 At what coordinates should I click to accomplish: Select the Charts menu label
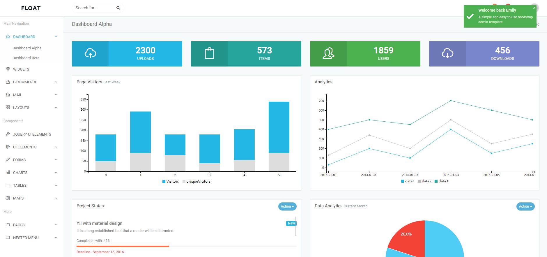[x=20, y=173]
